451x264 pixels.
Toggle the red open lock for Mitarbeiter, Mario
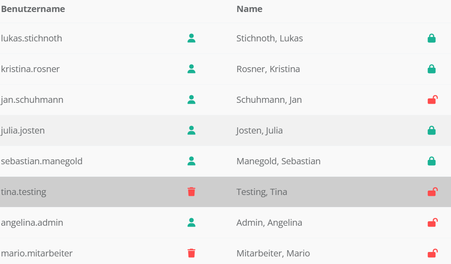pos(432,253)
